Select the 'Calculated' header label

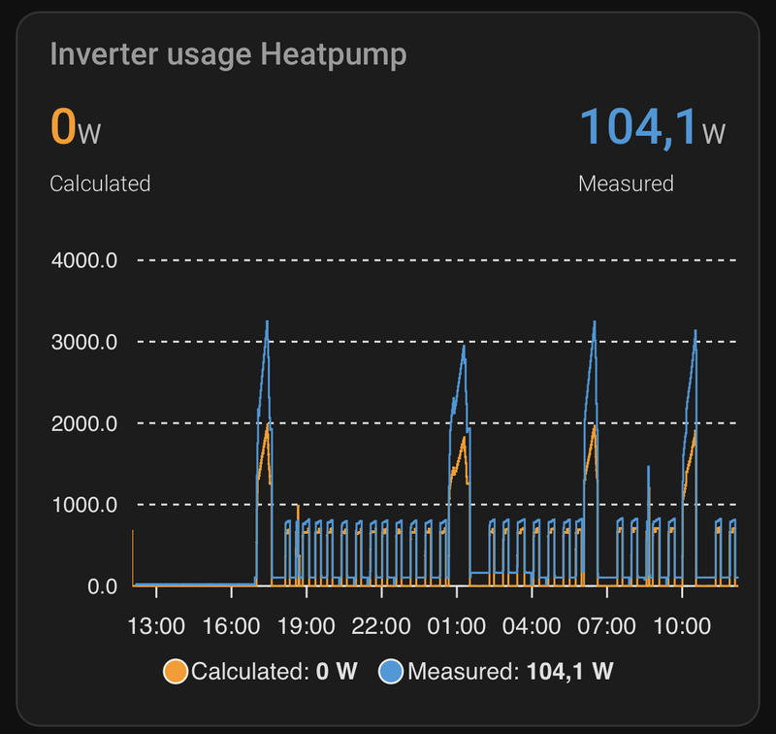pos(100,183)
